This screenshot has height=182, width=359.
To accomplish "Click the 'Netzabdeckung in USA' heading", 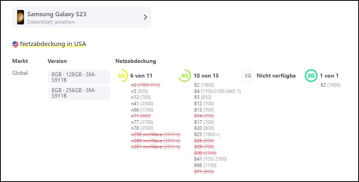I will (53, 44).
